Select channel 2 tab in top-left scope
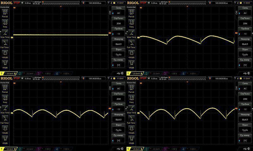 (27, 74)
